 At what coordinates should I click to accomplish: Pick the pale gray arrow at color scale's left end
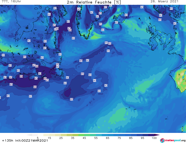tap(29, 135)
